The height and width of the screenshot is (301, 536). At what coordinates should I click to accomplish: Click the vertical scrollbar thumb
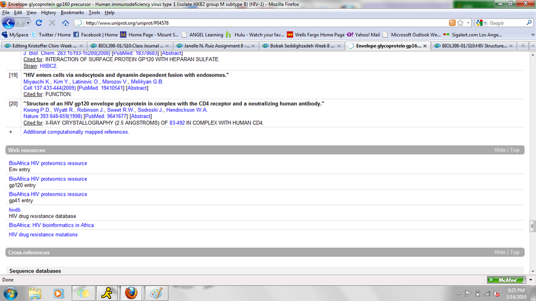point(532,226)
